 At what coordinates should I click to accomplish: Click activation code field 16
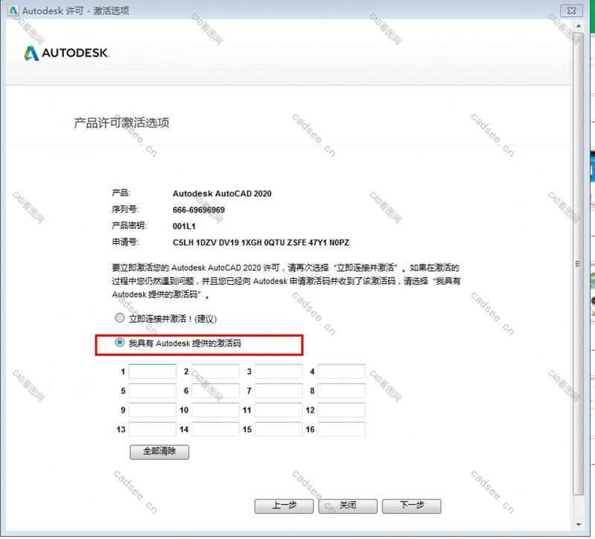point(341,430)
